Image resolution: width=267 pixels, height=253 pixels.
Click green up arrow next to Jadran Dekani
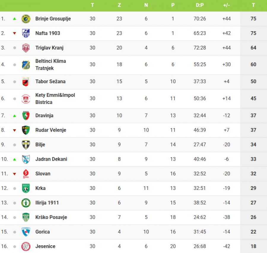tap(15, 159)
